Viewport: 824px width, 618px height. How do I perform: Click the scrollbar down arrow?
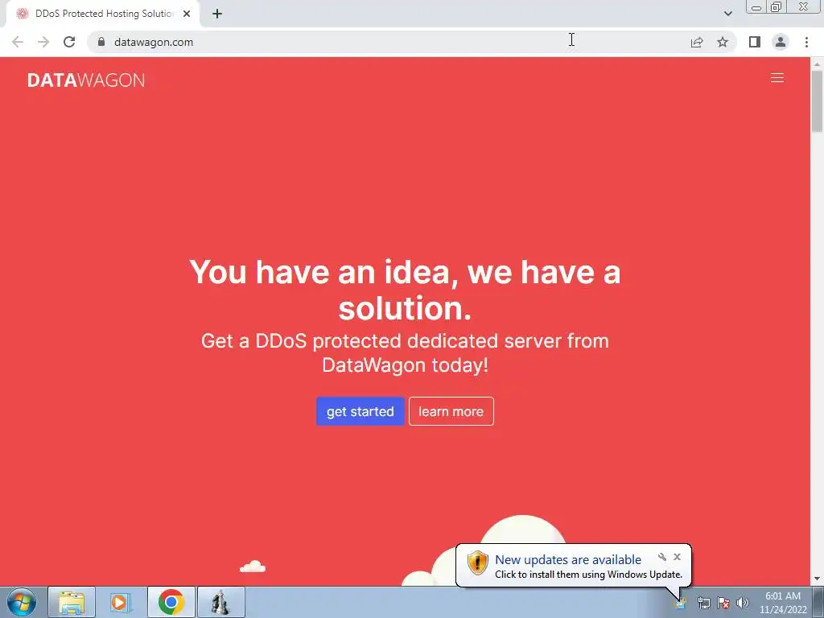tap(817, 579)
